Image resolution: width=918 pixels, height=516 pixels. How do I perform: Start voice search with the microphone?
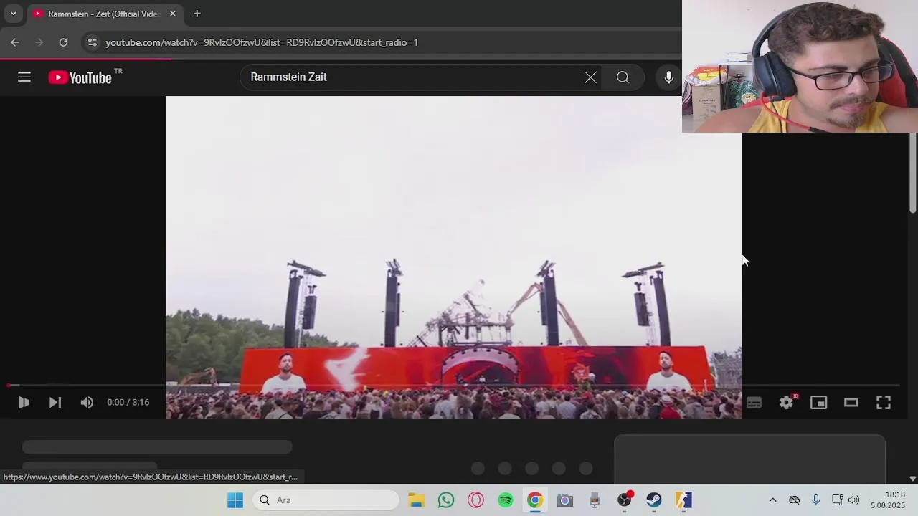pyautogui.click(x=668, y=77)
